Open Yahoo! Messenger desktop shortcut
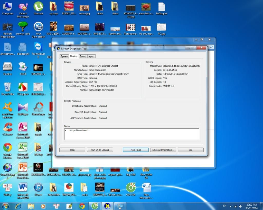The height and width of the screenshot is (210, 263). point(23,8)
